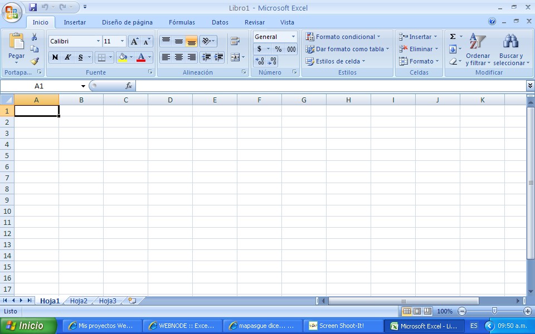Image resolution: width=535 pixels, height=334 pixels.
Task: Click the Save icon in quick access toolbar
Action: [x=33, y=7]
